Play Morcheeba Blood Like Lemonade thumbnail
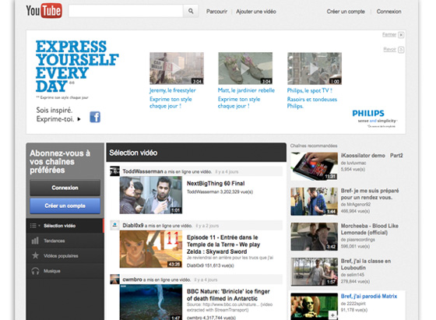 [x=315, y=237]
